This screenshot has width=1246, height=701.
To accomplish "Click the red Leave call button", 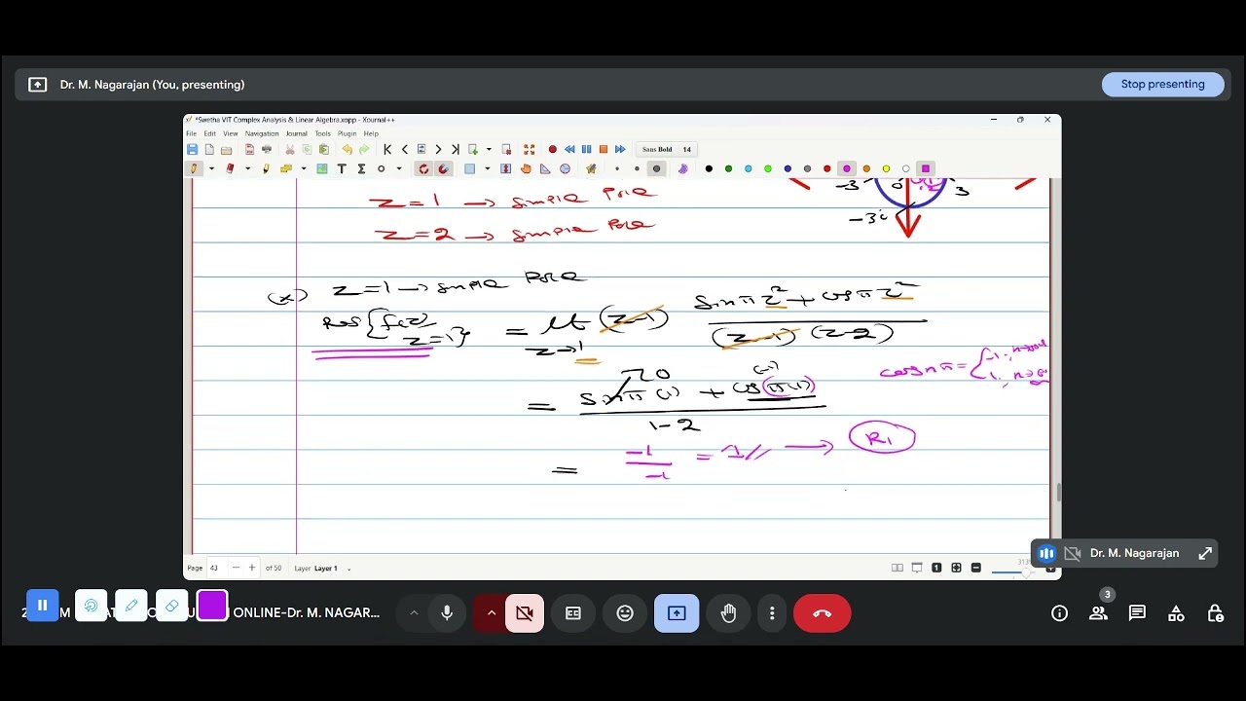I will (822, 613).
